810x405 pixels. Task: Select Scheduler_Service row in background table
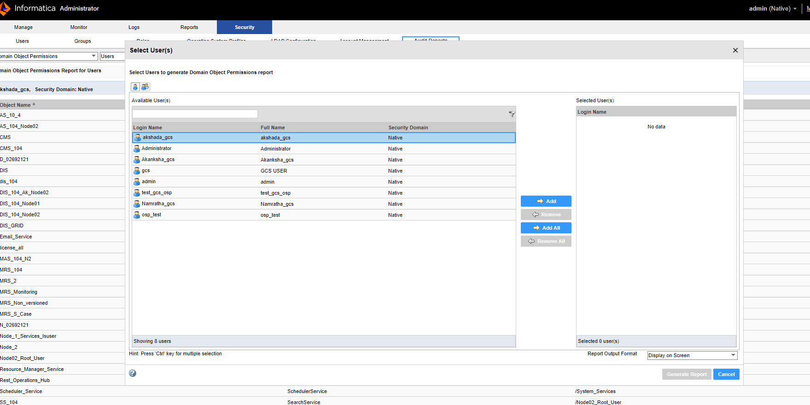(405, 391)
